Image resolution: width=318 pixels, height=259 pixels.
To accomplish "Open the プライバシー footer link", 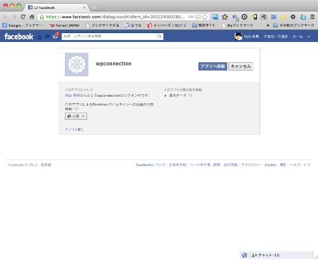I will [251, 165].
